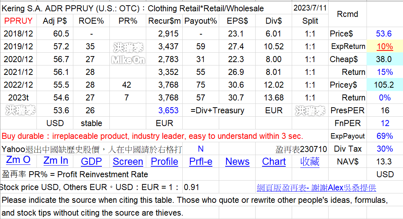This screenshot has width=403, height=219.
Task: Select the title cell Kering S.A. ADR
Action: 133,9
